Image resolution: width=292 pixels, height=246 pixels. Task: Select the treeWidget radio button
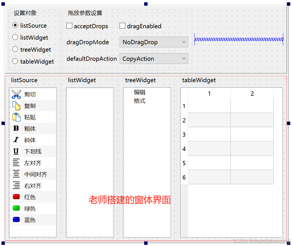click(x=15, y=49)
